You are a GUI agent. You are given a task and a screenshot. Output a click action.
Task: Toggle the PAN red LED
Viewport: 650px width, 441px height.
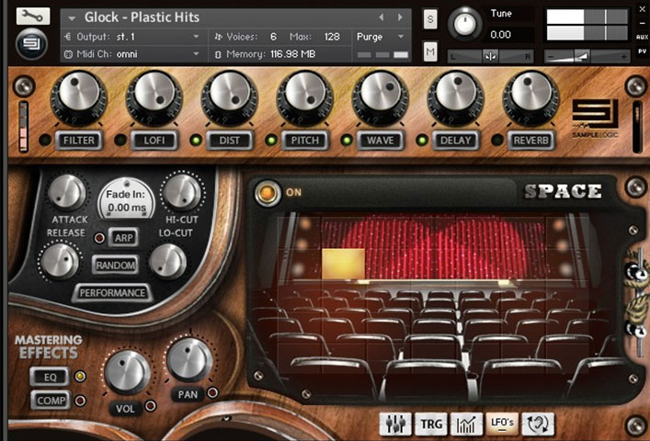(x=212, y=392)
